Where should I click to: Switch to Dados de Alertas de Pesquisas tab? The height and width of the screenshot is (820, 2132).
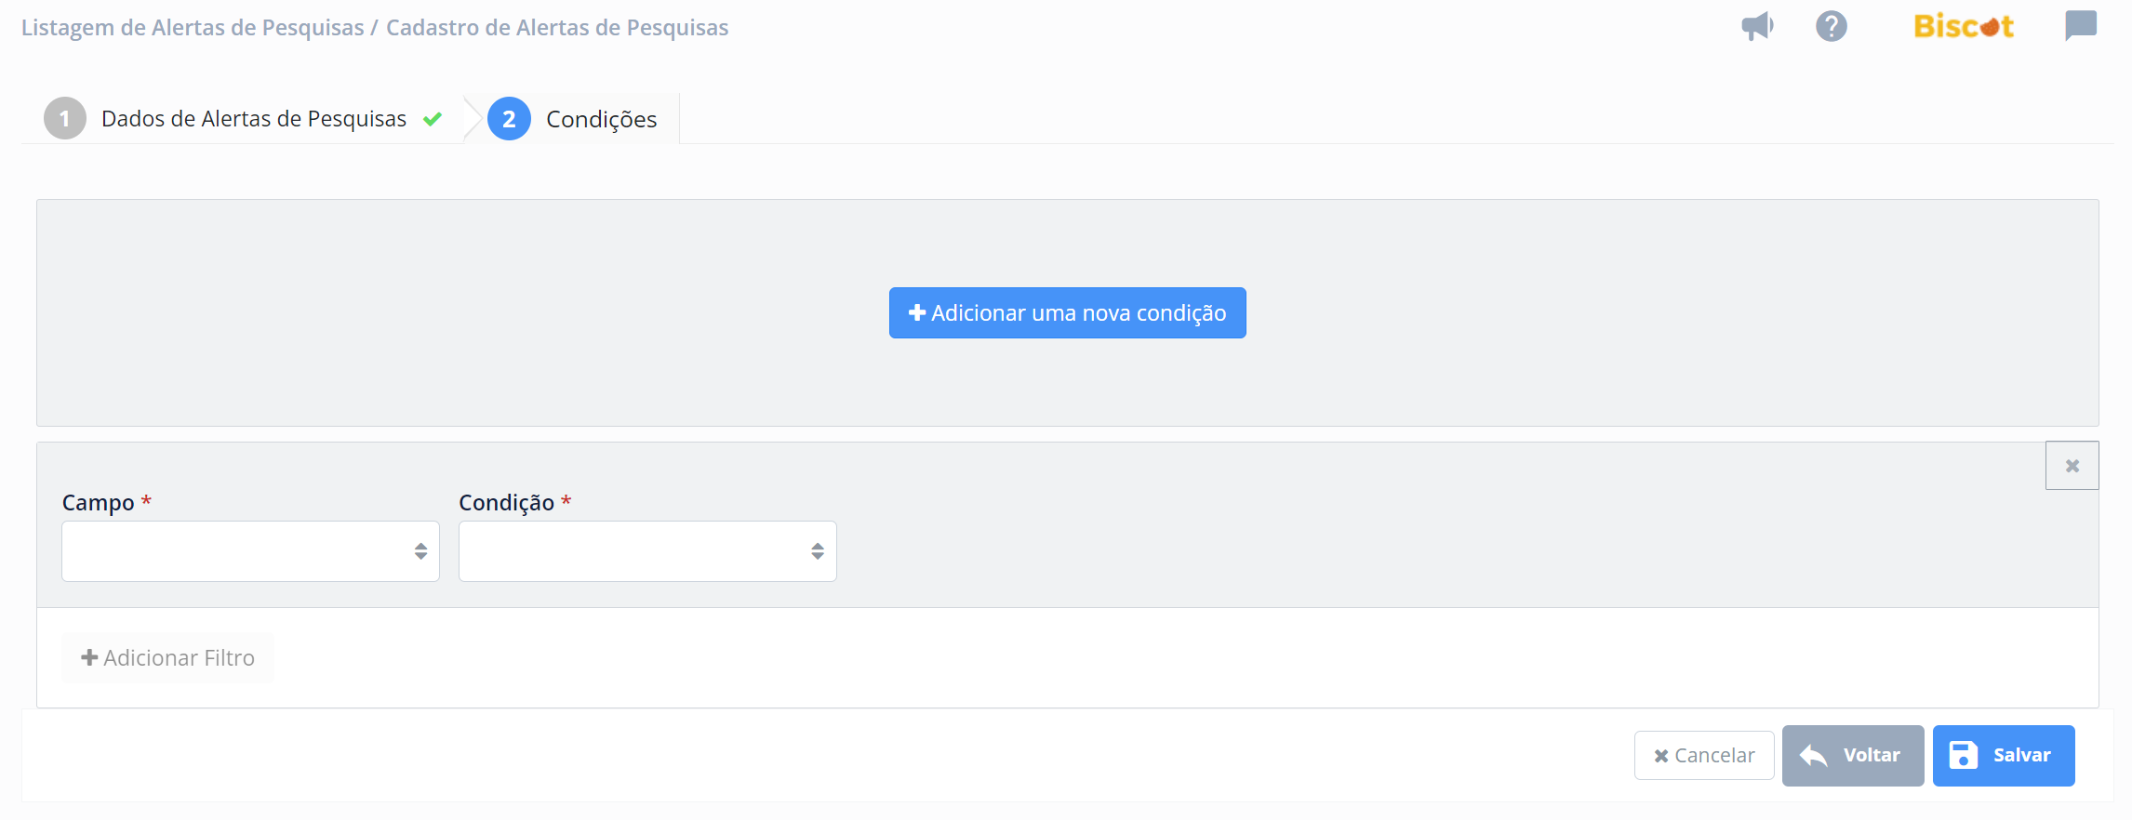(x=253, y=119)
